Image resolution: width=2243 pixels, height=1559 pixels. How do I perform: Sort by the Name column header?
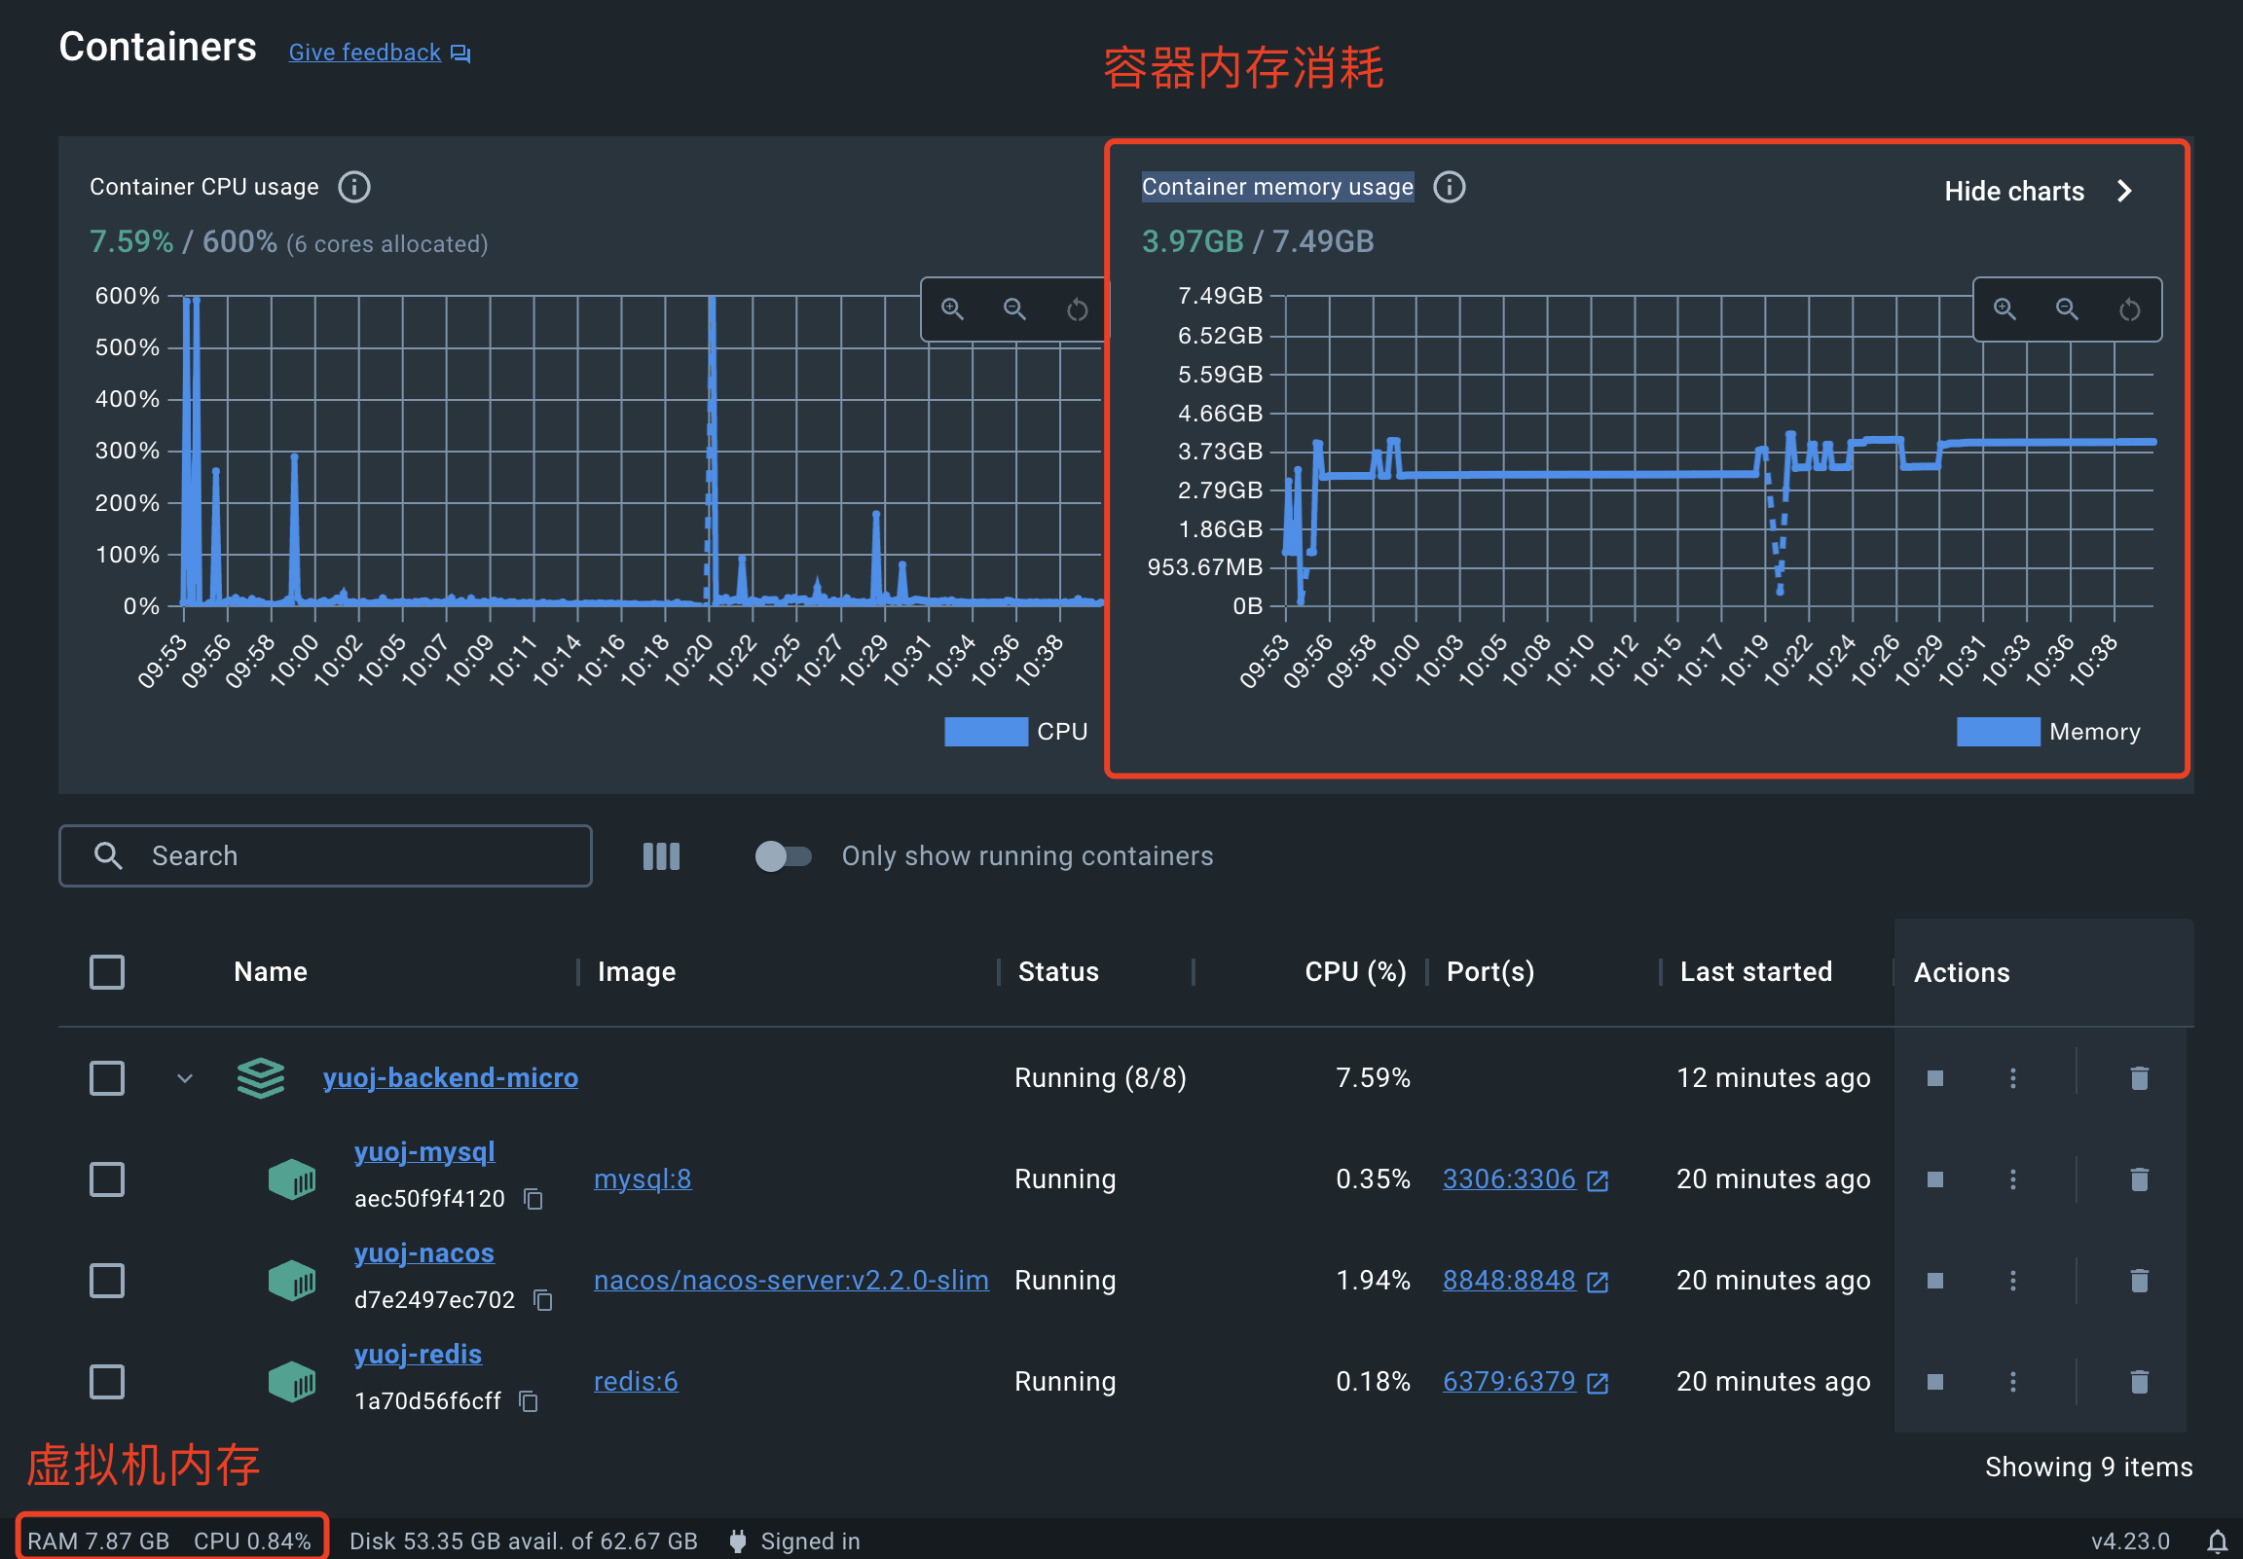pyautogui.click(x=271, y=972)
